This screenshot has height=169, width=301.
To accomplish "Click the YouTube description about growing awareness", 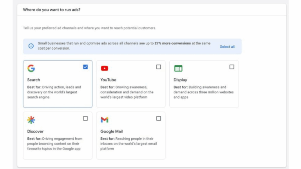I will 127,92.
